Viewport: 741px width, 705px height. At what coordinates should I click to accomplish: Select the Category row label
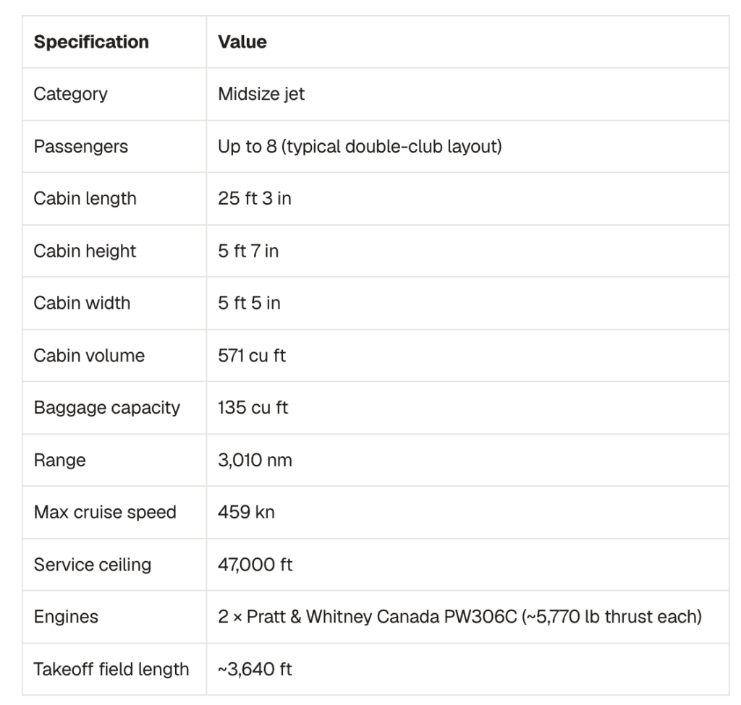(x=70, y=94)
